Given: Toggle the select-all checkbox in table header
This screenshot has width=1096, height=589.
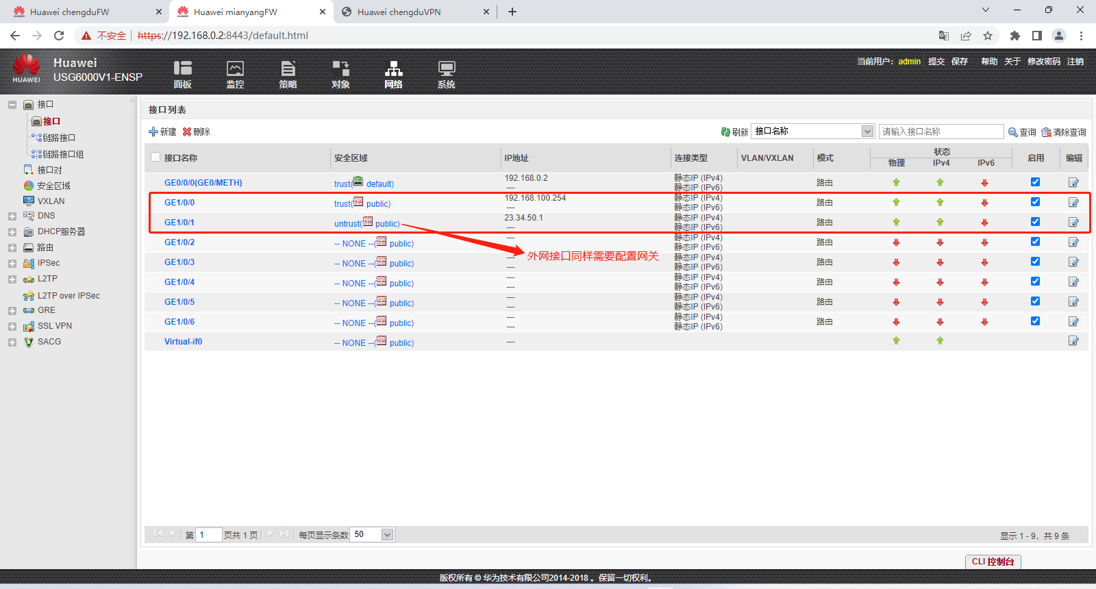Looking at the screenshot, I should tap(155, 158).
